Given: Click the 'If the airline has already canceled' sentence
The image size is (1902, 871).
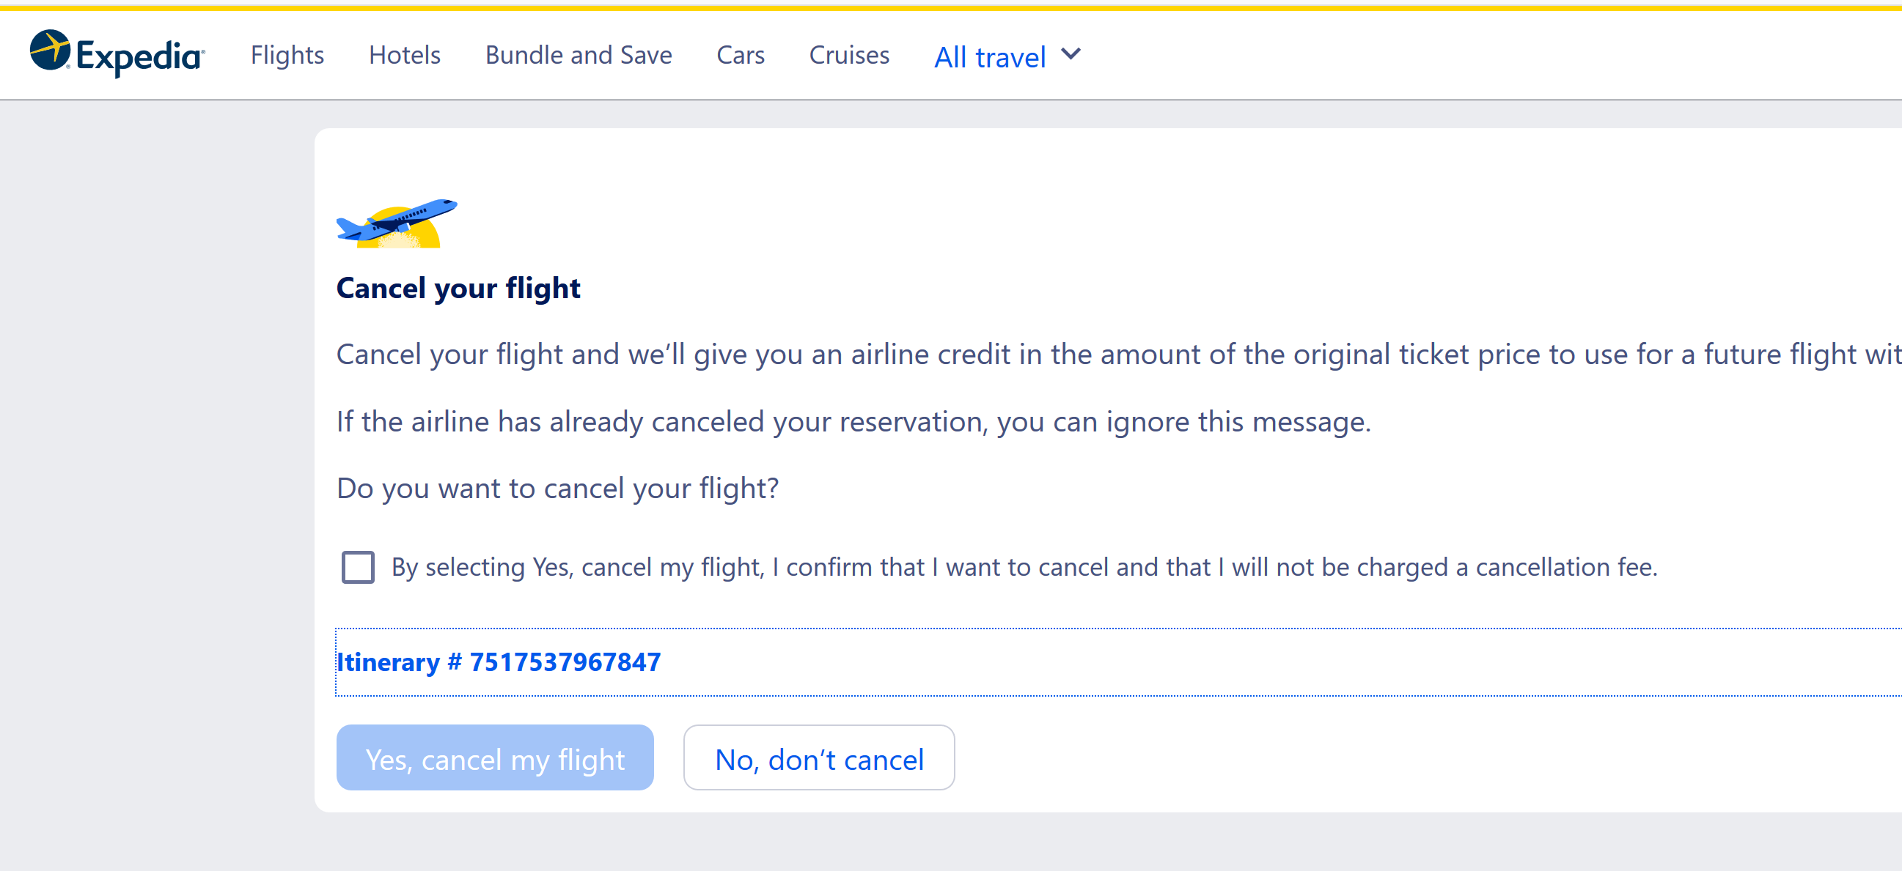Looking at the screenshot, I should pyautogui.click(x=853, y=422).
